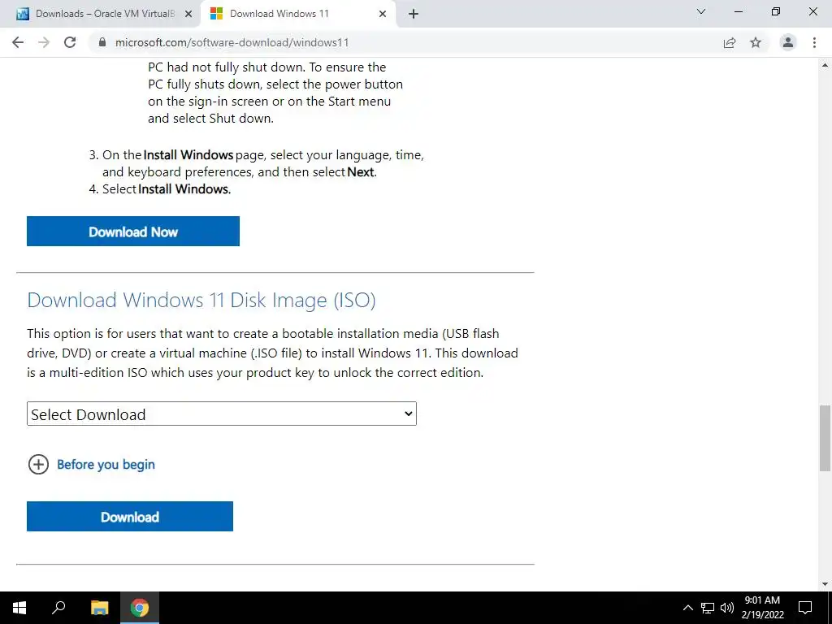
Task: Bookmark this page with star
Action: pos(756,42)
